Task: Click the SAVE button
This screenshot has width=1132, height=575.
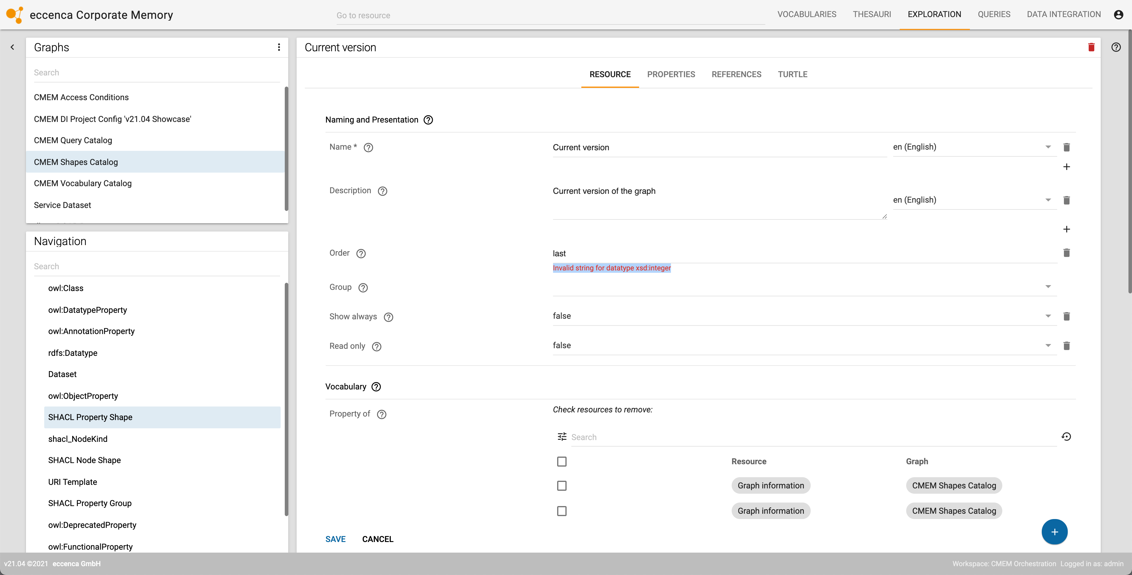Action: (x=335, y=539)
